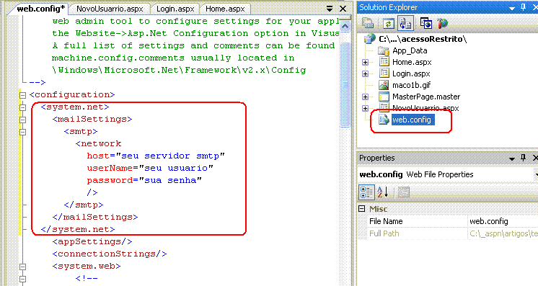
Task: Click the File Name value web.config
Action: pos(488,221)
